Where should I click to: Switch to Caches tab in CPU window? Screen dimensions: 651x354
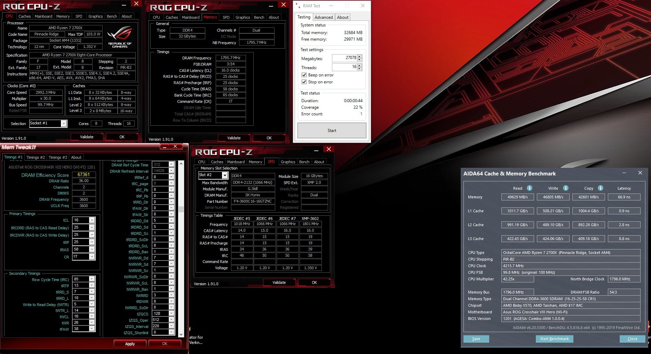[x=24, y=16]
